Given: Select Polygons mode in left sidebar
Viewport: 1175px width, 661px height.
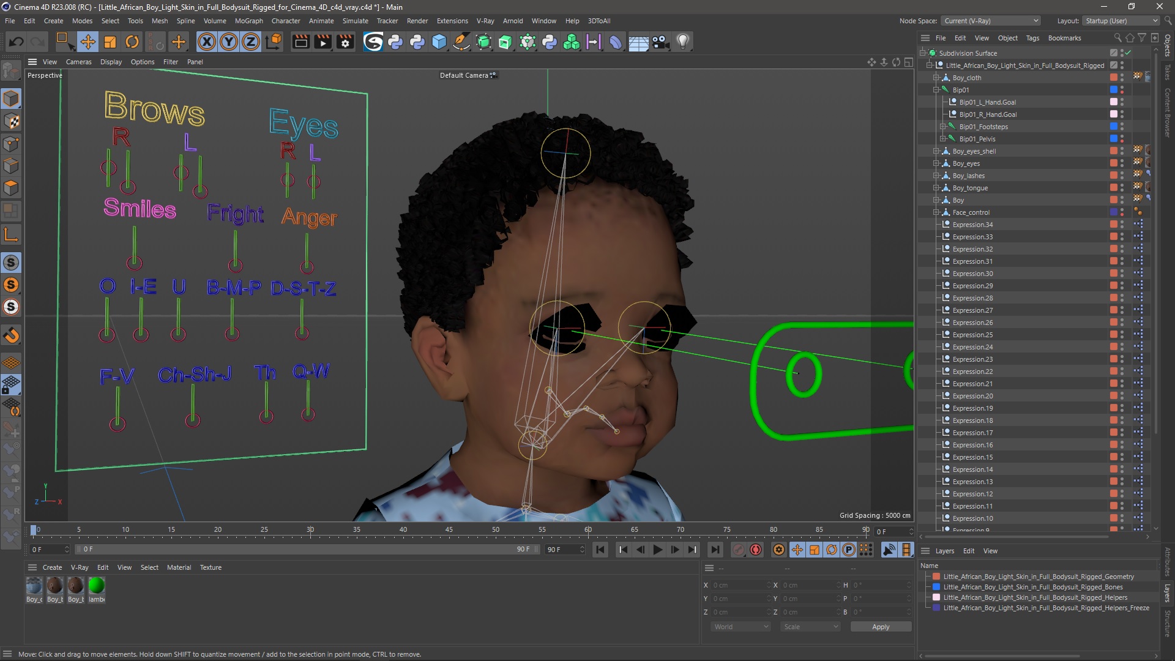Looking at the screenshot, I should point(11,188).
